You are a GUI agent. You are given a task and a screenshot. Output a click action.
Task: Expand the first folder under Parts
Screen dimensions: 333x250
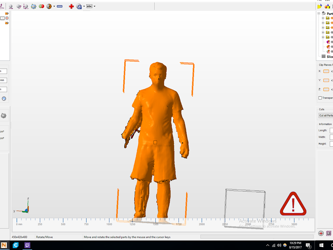click(x=323, y=18)
